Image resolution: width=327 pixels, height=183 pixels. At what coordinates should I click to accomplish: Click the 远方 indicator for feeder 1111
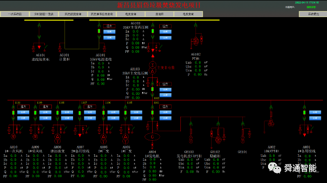point(23,107)
